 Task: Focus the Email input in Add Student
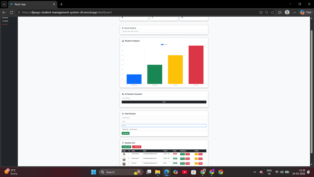[164, 122]
